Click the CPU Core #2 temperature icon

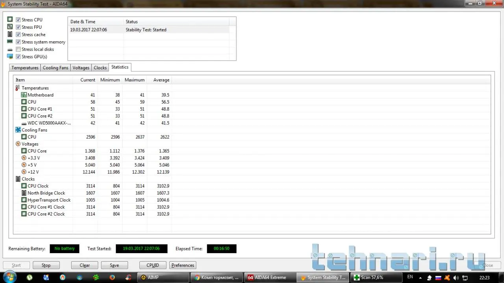(24, 116)
